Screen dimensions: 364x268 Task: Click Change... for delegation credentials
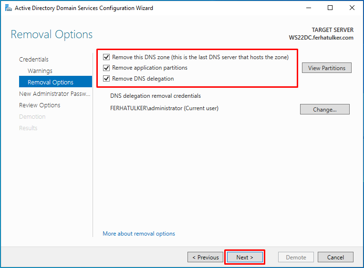point(324,109)
